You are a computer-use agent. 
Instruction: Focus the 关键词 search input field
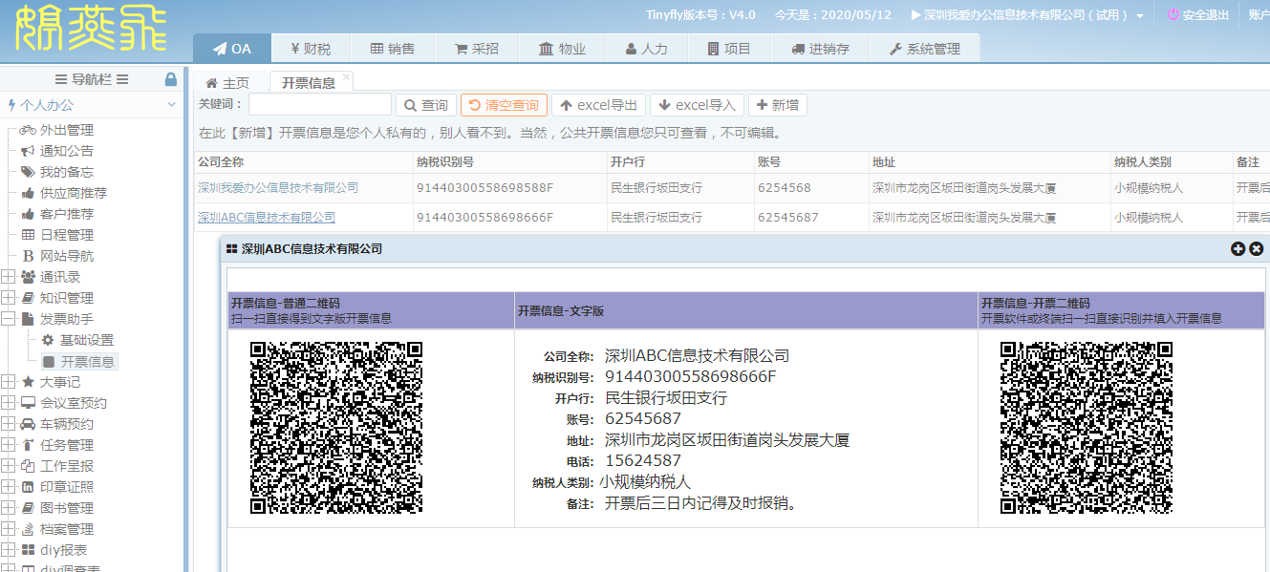coord(320,105)
